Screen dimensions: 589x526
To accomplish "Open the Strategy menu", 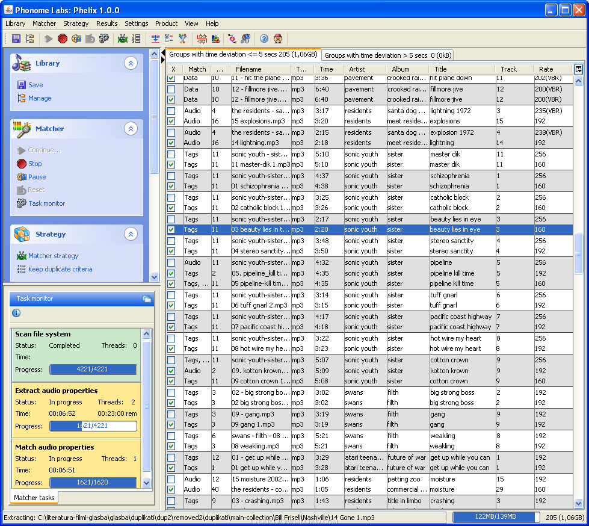I will click(76, 23).
